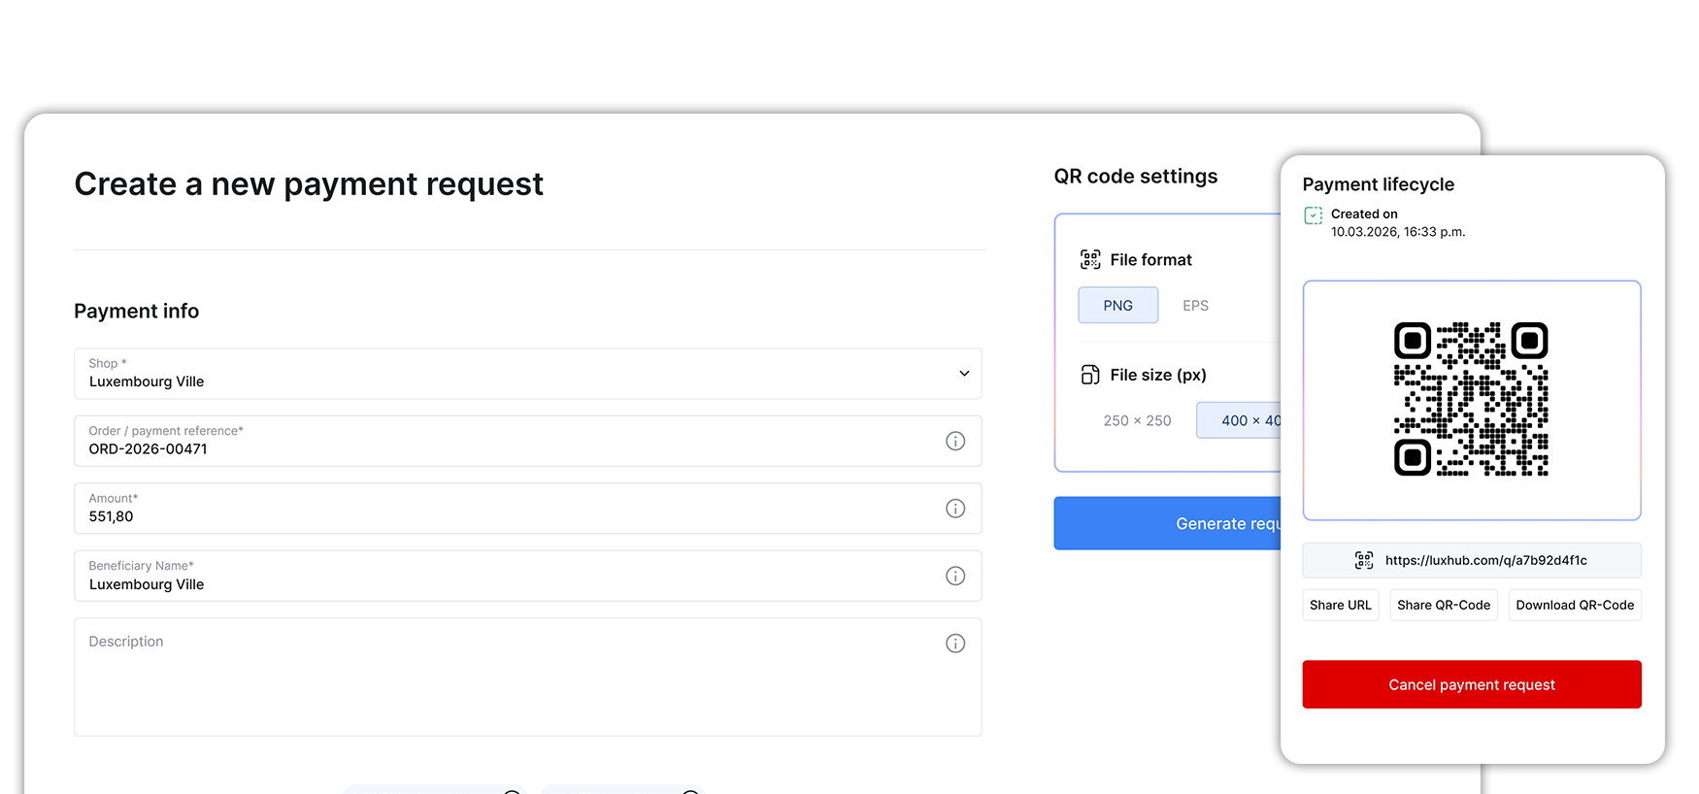Click info icon for Beneficiary Name field
This screenshot has width=1699, height=794.
click(955, 576)
